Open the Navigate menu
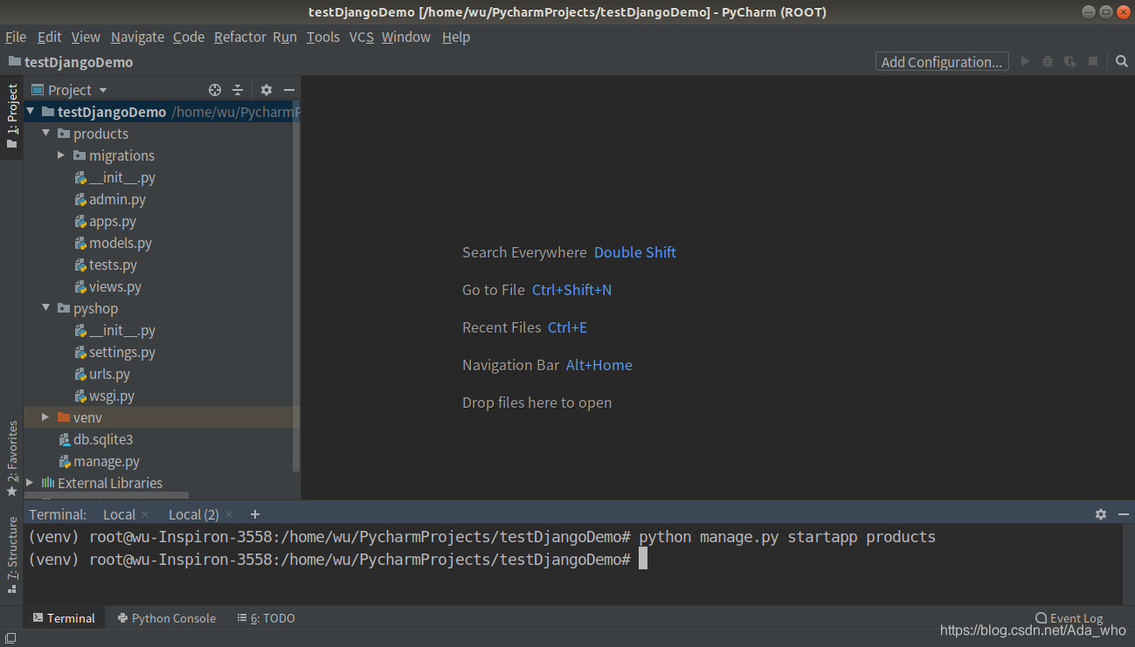 (x=137, y=37)
